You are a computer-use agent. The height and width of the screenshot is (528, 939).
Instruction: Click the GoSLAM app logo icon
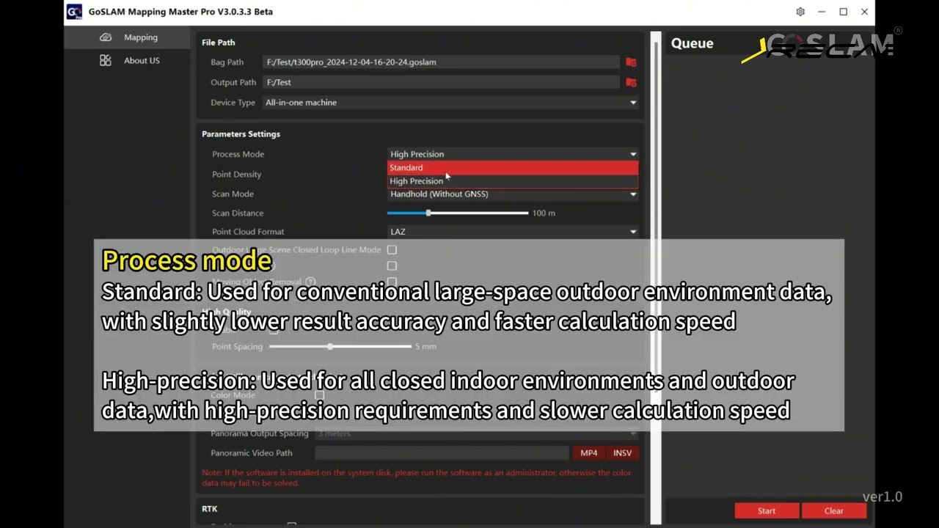point(74,12)
